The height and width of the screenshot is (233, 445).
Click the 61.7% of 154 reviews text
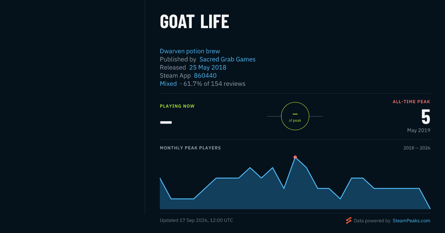pos(214,84)
